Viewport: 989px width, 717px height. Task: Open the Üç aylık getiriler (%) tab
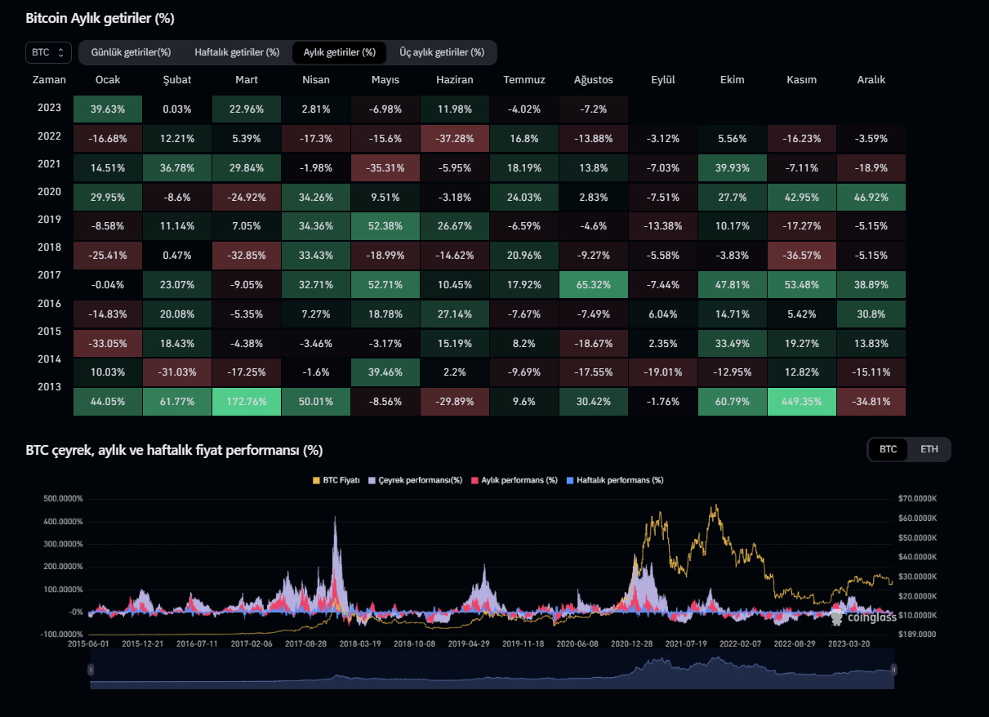point(442,52)
